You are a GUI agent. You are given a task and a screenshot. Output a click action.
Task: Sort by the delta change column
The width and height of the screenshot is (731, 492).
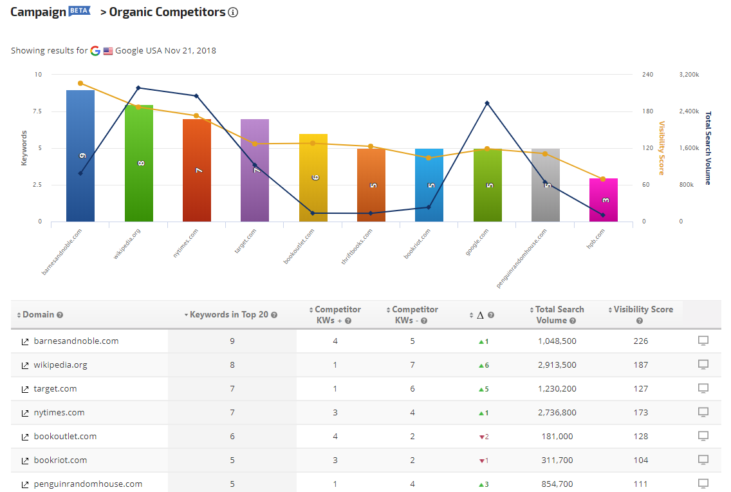(479, 315)
